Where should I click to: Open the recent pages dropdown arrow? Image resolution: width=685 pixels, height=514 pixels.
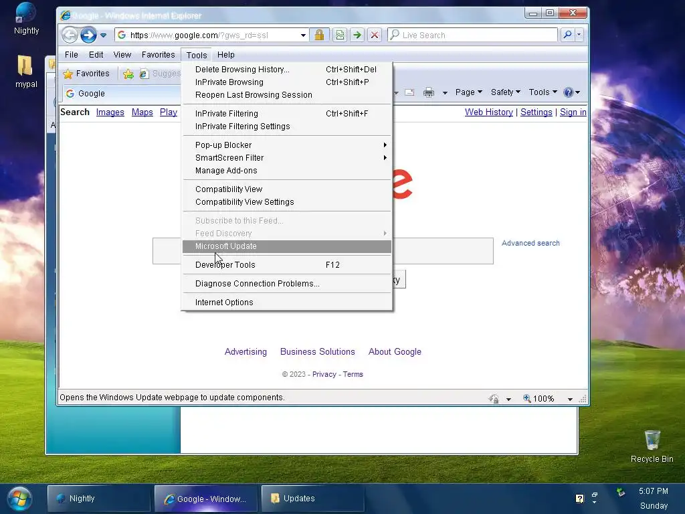(104, 35)
